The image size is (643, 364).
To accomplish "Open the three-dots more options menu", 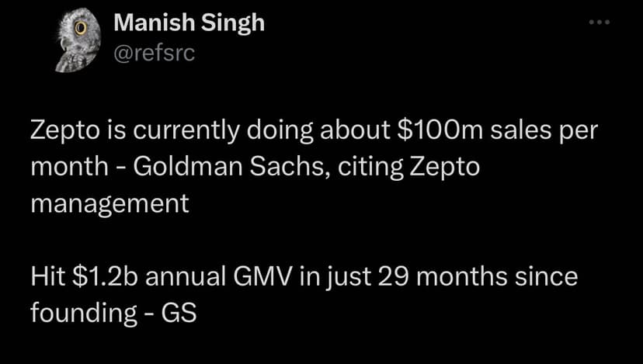I will point(600,23).
